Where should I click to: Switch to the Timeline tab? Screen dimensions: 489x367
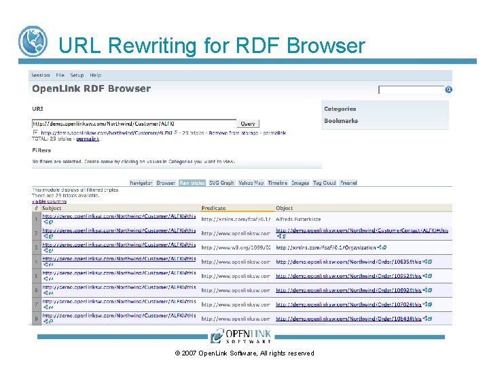point(278,183)
